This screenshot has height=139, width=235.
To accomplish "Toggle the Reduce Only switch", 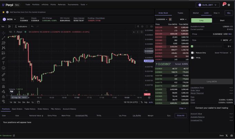I will (x=193, y=53).
